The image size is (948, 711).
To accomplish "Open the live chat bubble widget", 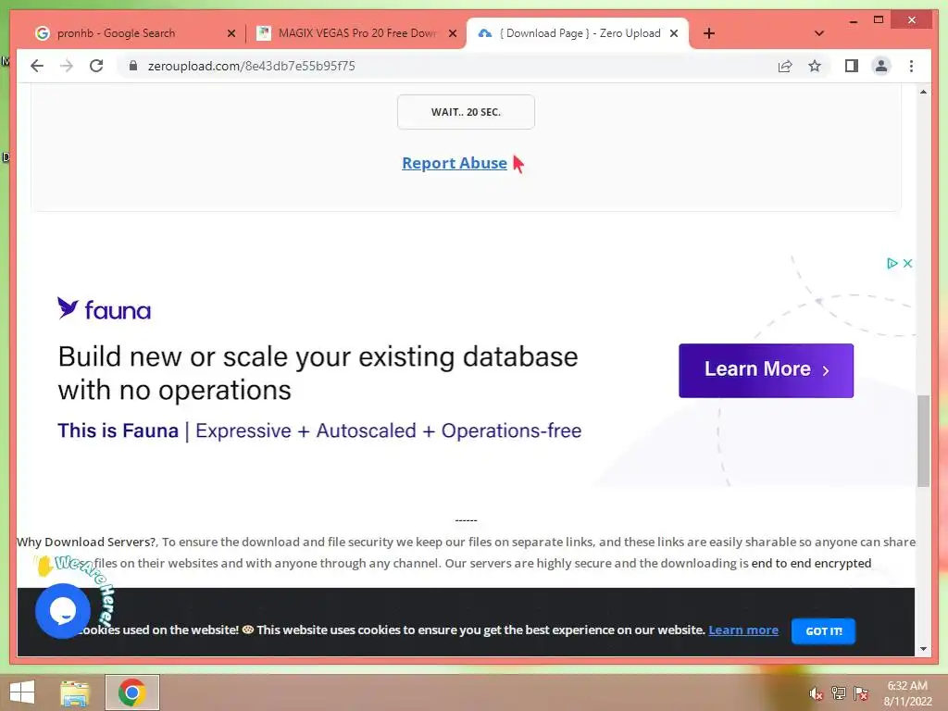I will pos(63,611).
